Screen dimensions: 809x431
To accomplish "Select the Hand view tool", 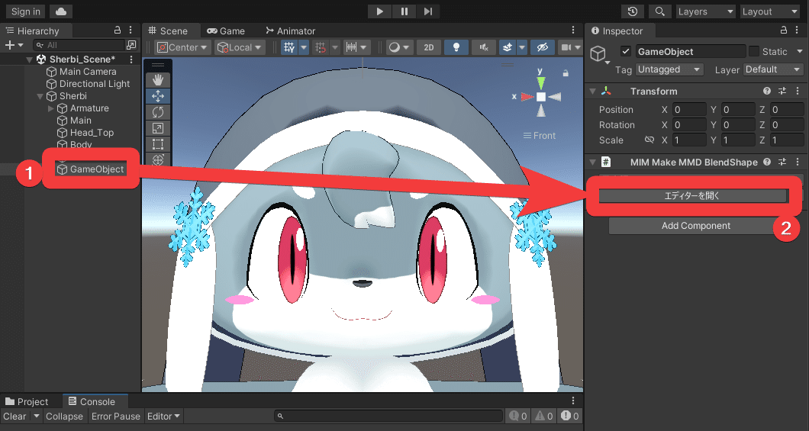I will (x=158, y=79).
